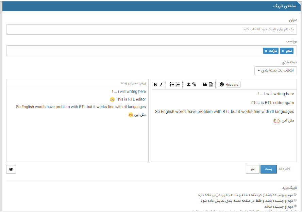Expand the انتخاب یک دسته بندی dropdown
The width and height of the screenshot is (302, 212).
pyautogui.click(x=275, y=70)
